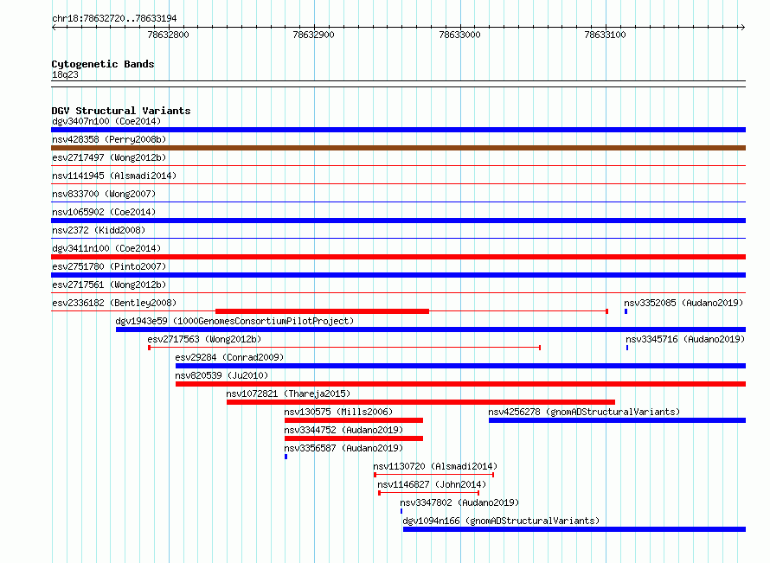Click the small blue mark under nsv3352085
This screenshot has height=563, width=770.
[626, 311]
